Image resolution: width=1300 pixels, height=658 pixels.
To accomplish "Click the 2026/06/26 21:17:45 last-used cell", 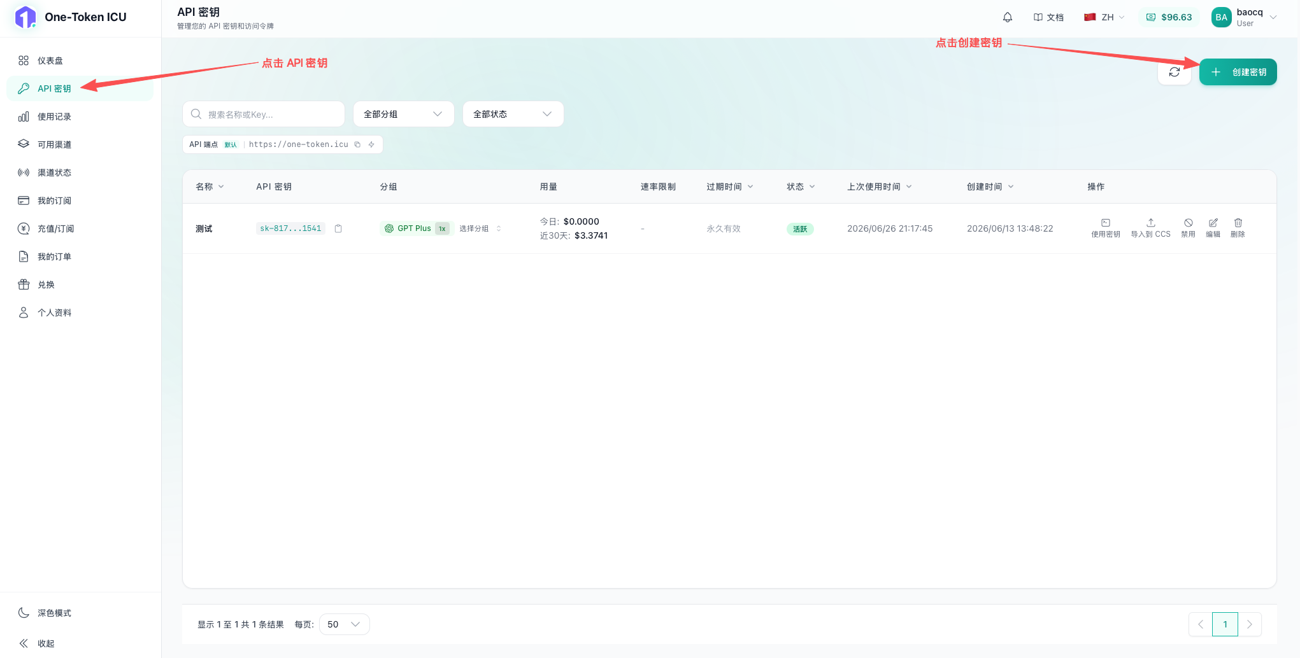I will click(890, 228).
